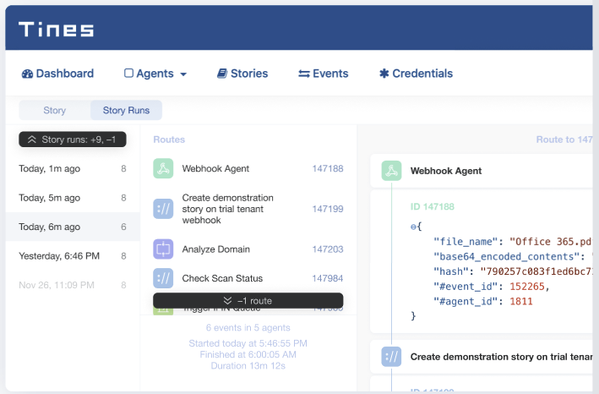Click the "#agent_id" value 1811
Viewport: 599px width, 394px height.
pyautogui.click(x=521, y=302)
